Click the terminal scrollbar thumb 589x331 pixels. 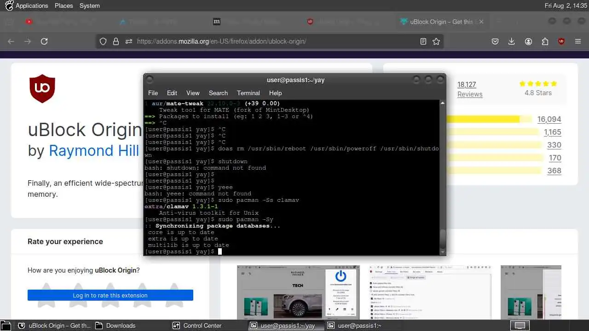tap(443, 239)
